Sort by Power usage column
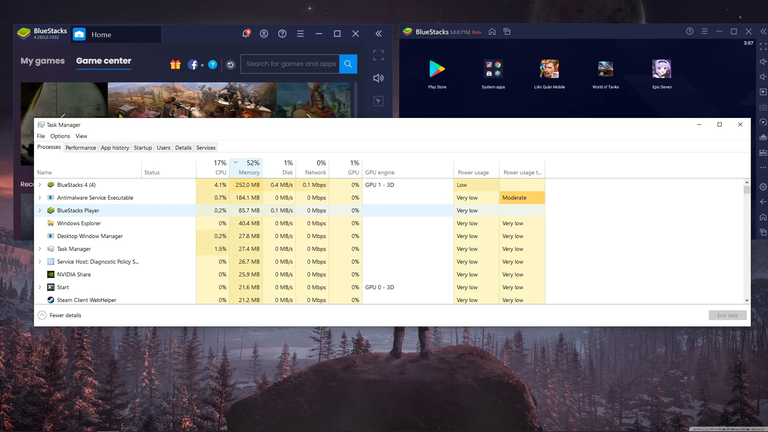 [476, 168]
